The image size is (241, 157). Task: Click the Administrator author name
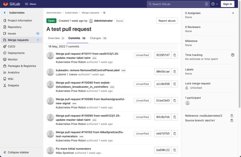104,21
